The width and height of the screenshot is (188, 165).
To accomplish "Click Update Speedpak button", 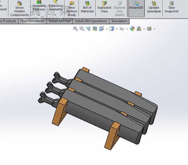I will [x=154, y=7].
